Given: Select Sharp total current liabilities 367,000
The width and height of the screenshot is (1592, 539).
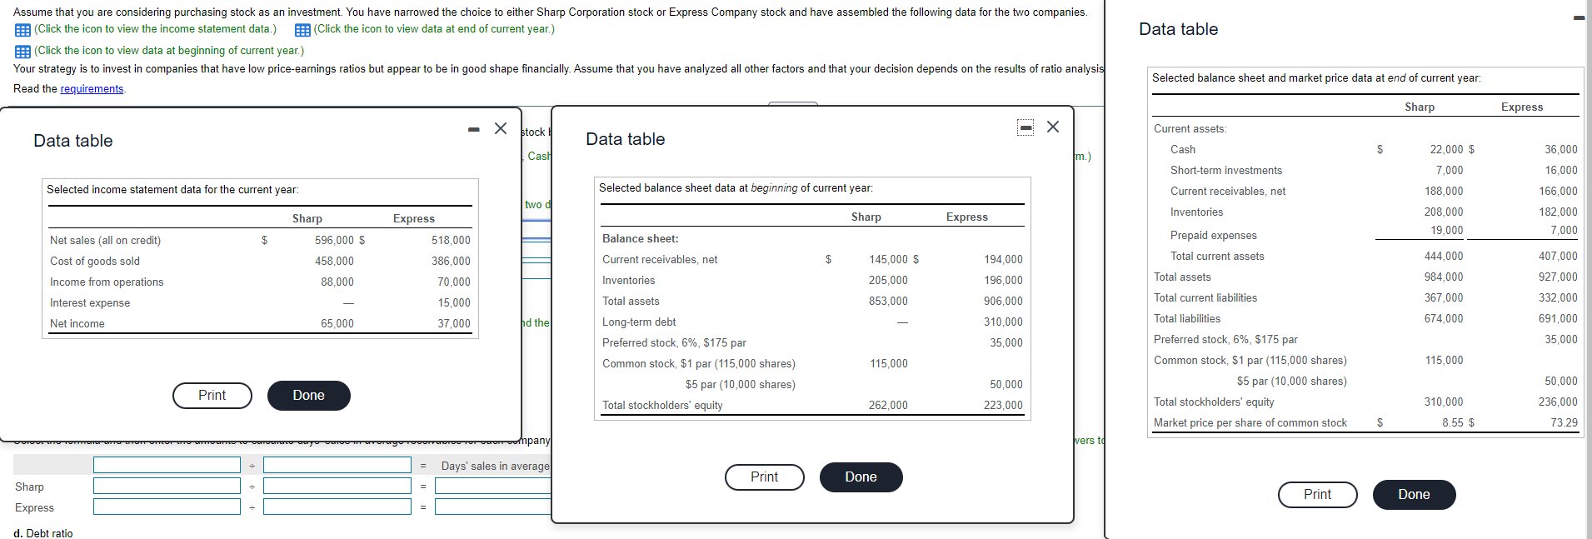Looking at the screenshot, I should coord(1444,298).
